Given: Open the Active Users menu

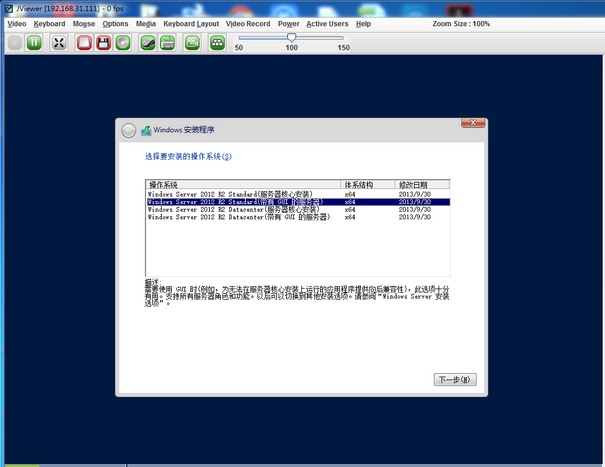Looking at the screenshot, I should 327,24.
